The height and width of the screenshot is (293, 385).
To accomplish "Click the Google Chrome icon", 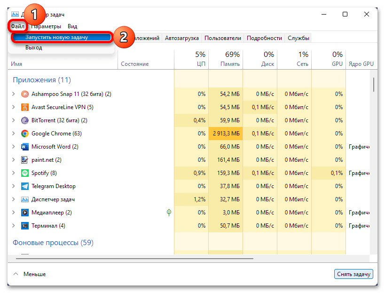I will pos(25,134).
